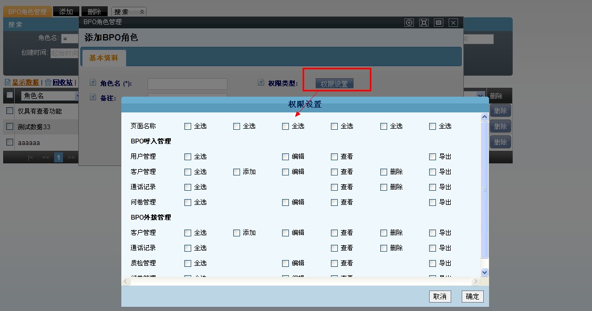
Task: Click the 回收站 trash bin icon
Action: pos(48,82)
